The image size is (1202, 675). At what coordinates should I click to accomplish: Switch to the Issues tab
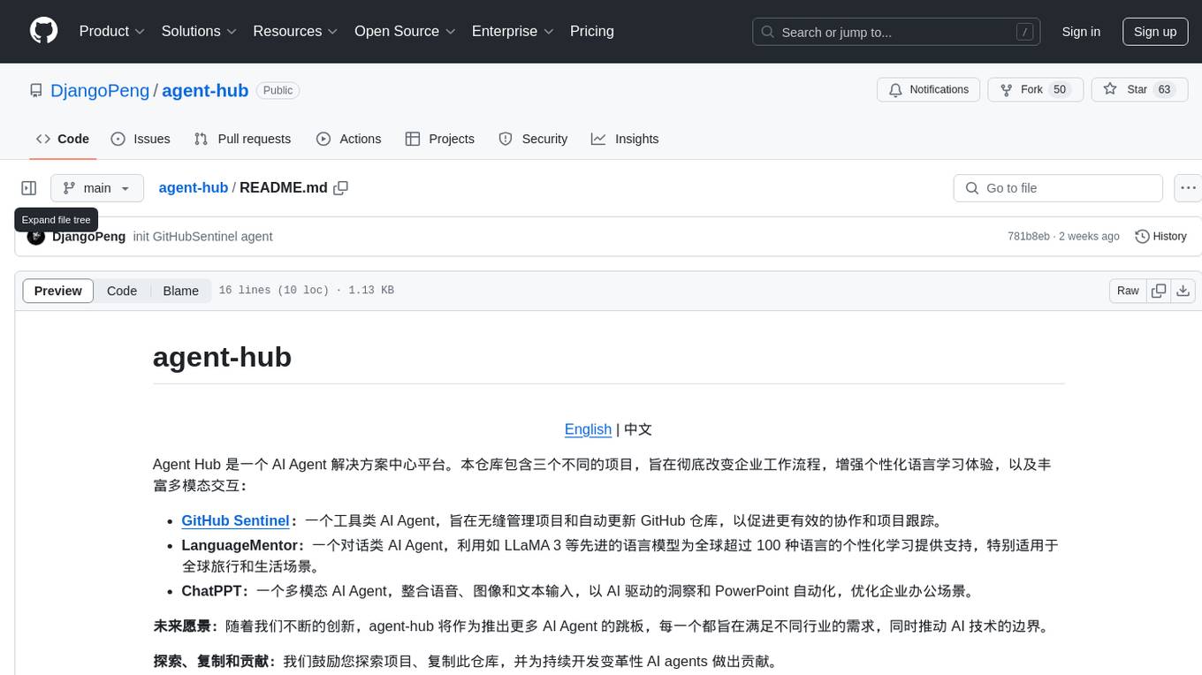point(141,139)
